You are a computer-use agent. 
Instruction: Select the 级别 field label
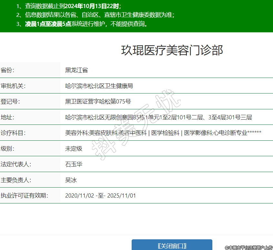pyautogui.click(x=8, y=149)
